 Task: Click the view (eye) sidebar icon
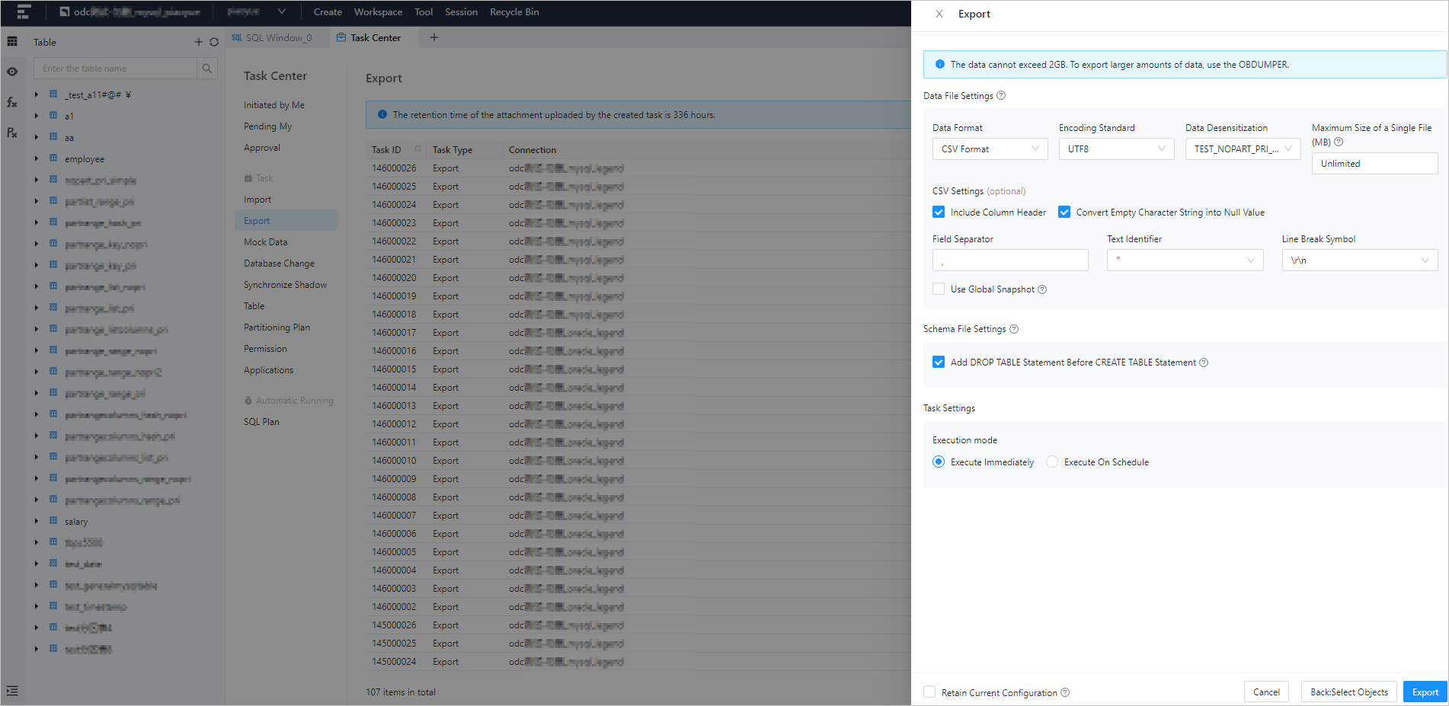coord(12,72)
